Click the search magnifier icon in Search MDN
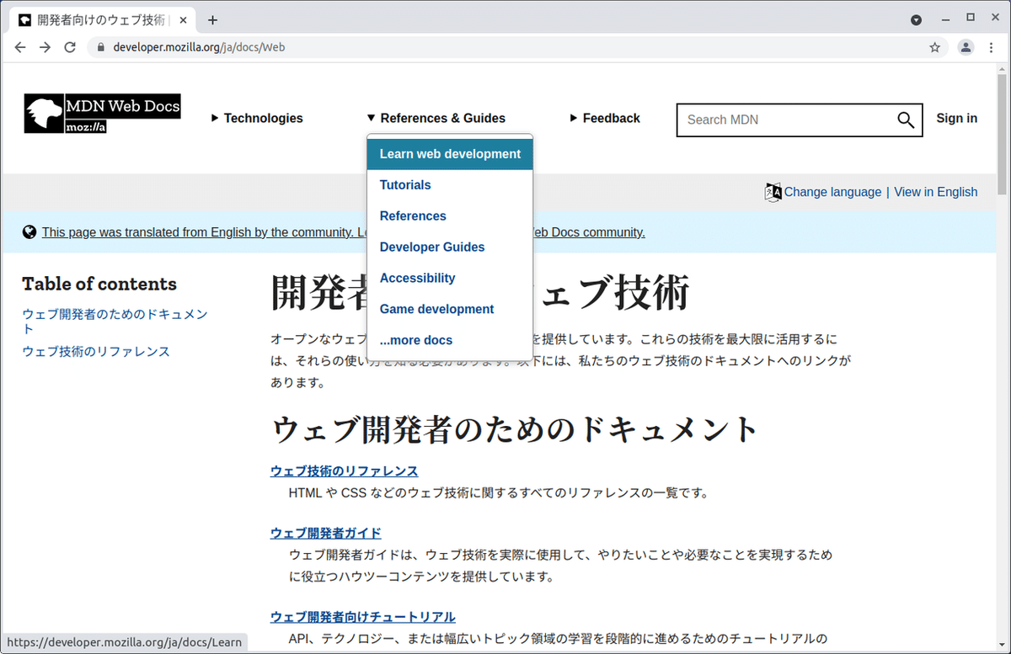 coord(905,120)
